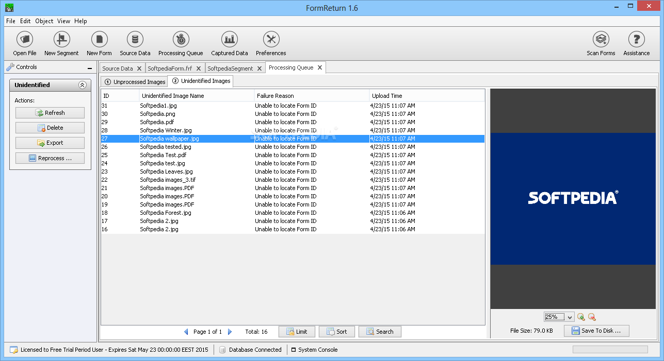Open the Object menu
The height and width of the screenshot is (361, 664).
coord(44,21)
